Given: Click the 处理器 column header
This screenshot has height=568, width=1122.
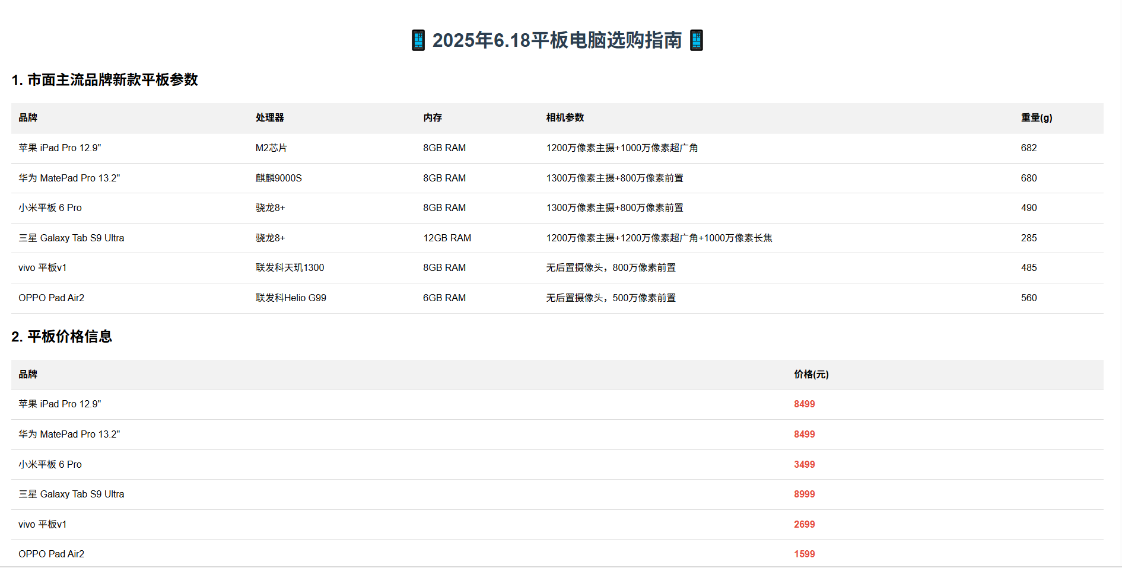Looking at the screenshot, I should coord(270,117).
